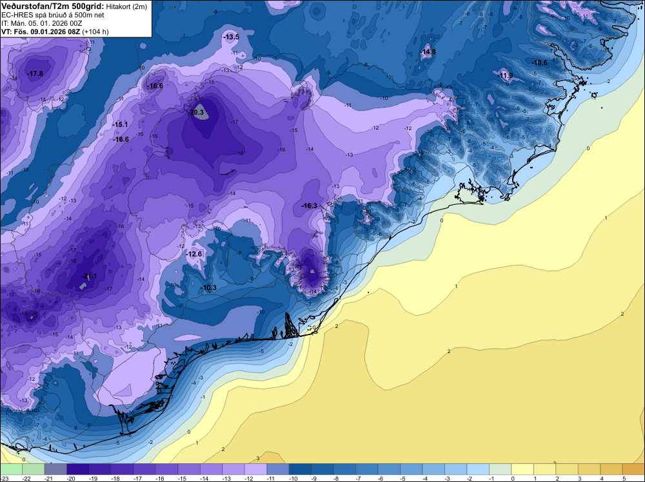The width and height of the screenshot is (645, 482).
Task: Click the -16 violet legend swatch
Action: point(166,469)
